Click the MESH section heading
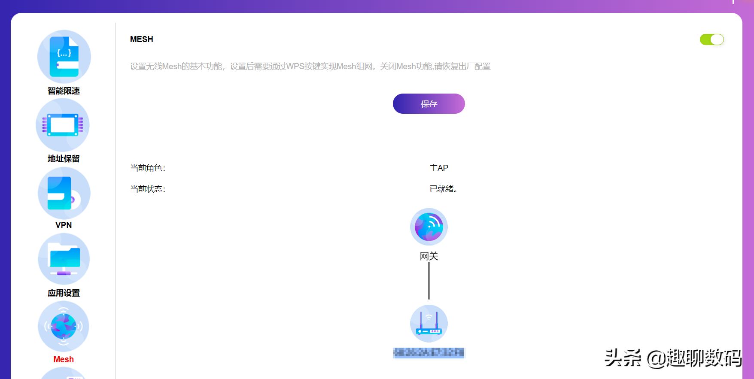 [x=141, y=39]
